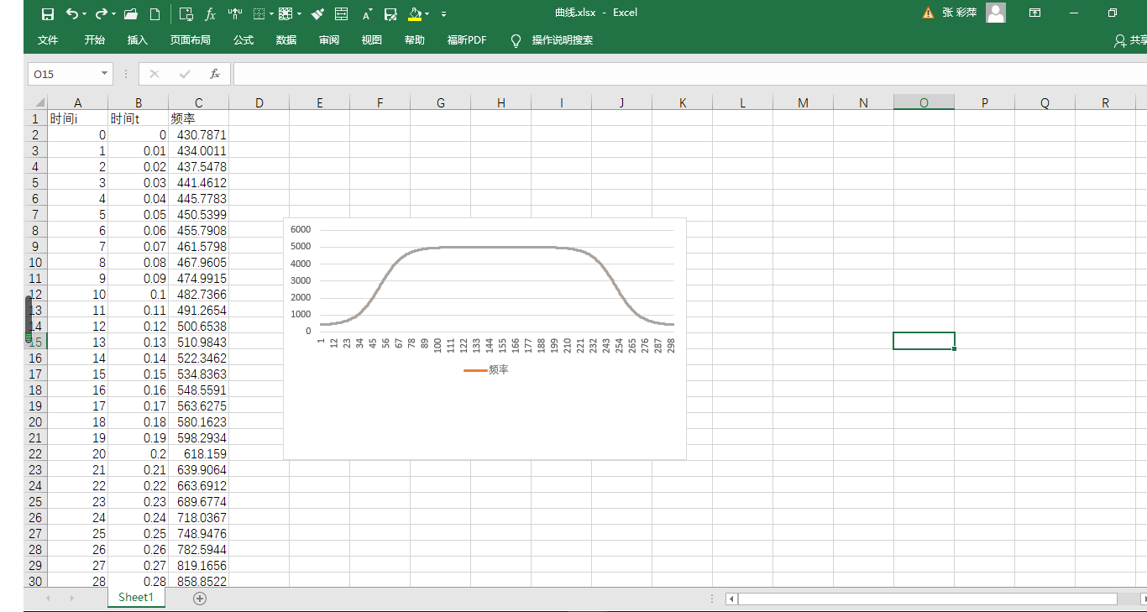
Task: Click the format painter brush icon
Action: [317, 13]
